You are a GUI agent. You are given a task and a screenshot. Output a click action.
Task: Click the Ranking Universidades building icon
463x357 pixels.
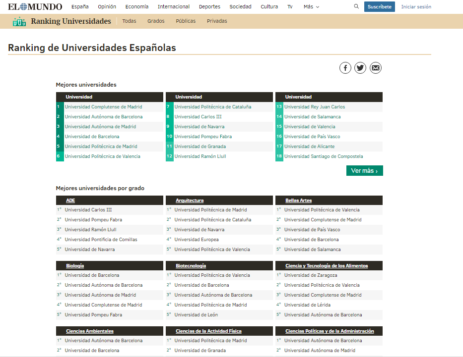[19, 21]
